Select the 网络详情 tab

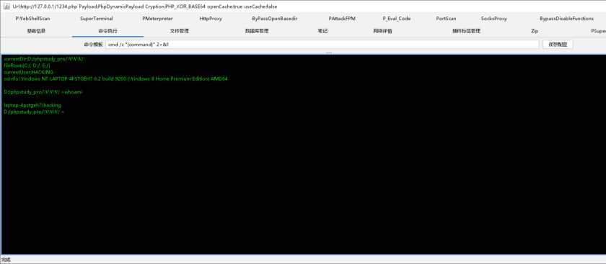382,31
